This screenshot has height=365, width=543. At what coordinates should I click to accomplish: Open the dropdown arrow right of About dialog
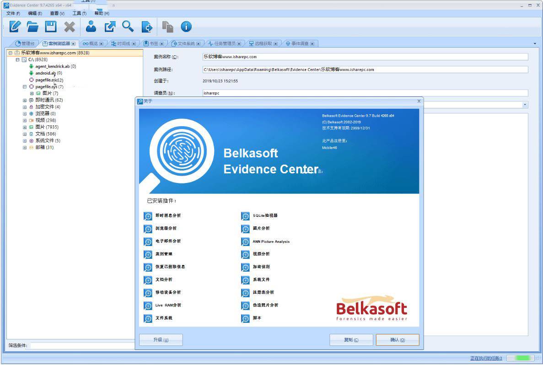click(525, 105)
